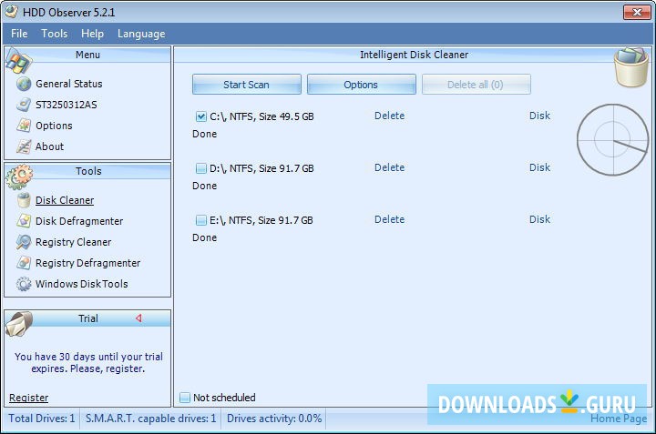Open the Language menu
Viewport: 656px width, 434px height.
point(141,34)
